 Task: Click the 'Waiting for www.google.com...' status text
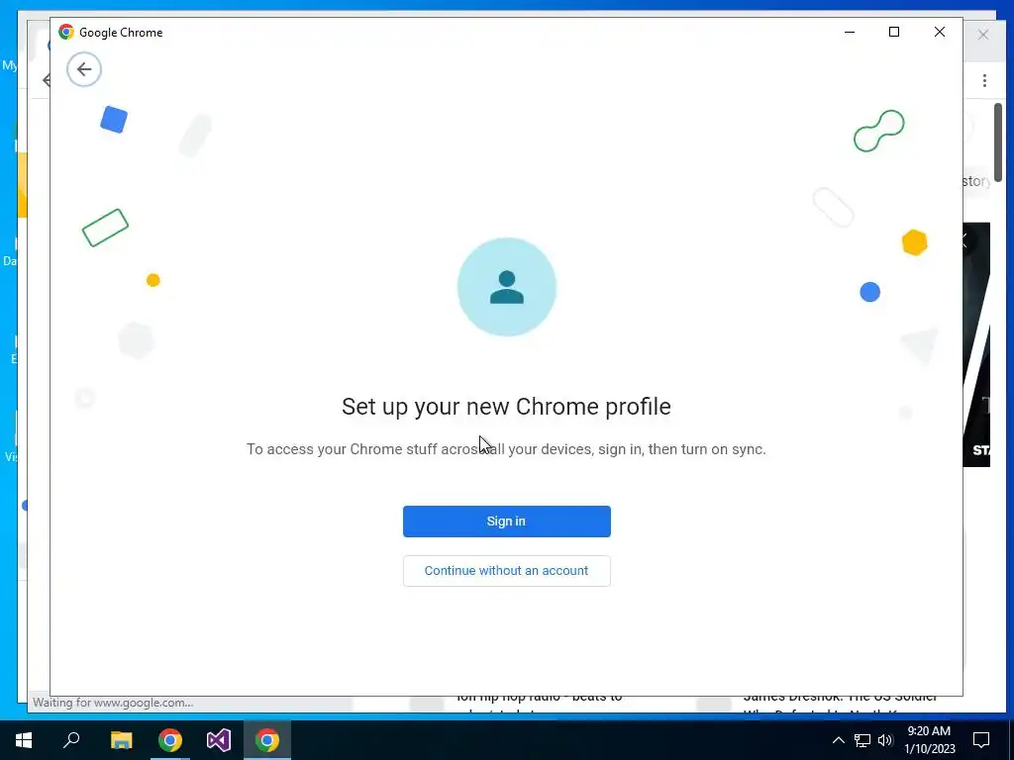[113, 703]
